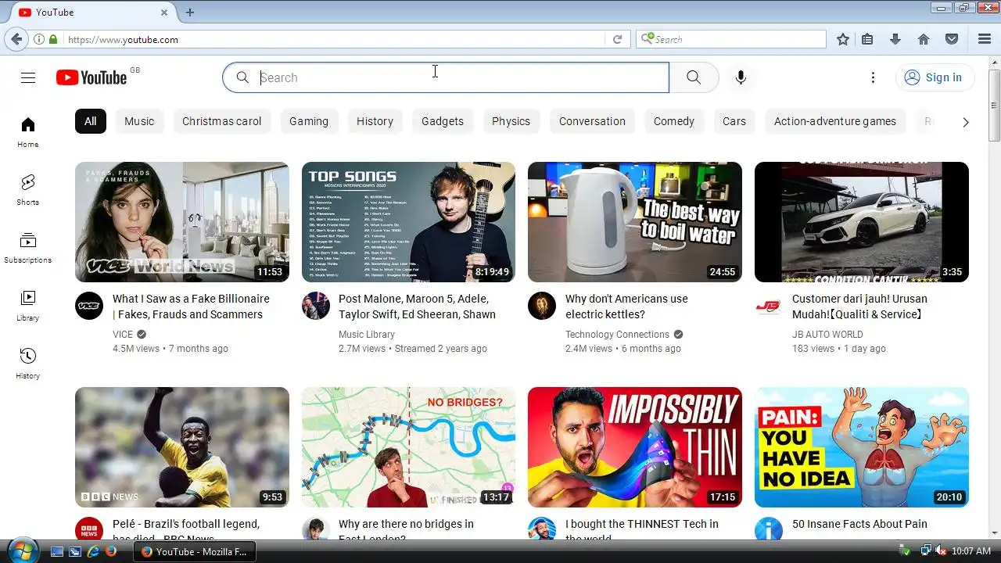Select the Cars filter chip
Image resolution: width=1001 pixels, height=563 pixels.
tap(734, 121)
